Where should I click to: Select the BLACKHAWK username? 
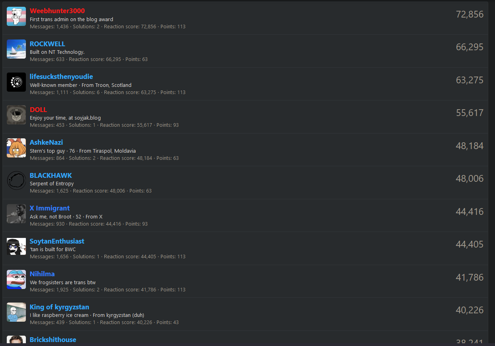click(x=51, y=175)
